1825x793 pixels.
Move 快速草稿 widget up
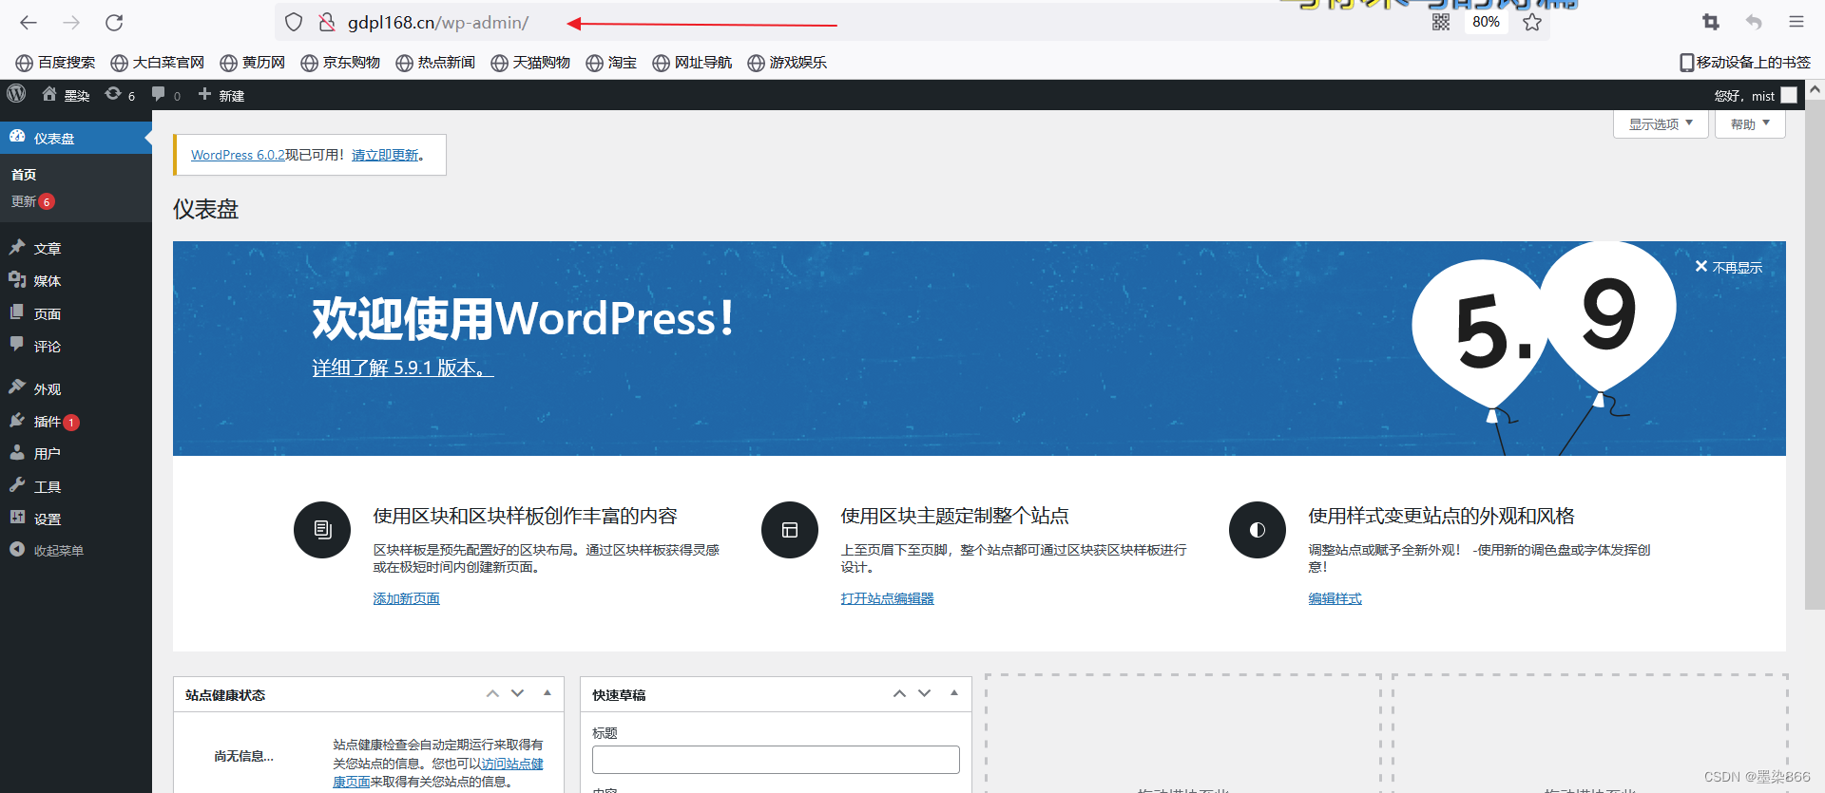pos(899,694)
